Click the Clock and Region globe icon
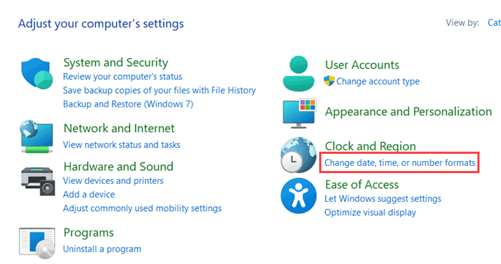The image size is (501, 264). point(298,155)
